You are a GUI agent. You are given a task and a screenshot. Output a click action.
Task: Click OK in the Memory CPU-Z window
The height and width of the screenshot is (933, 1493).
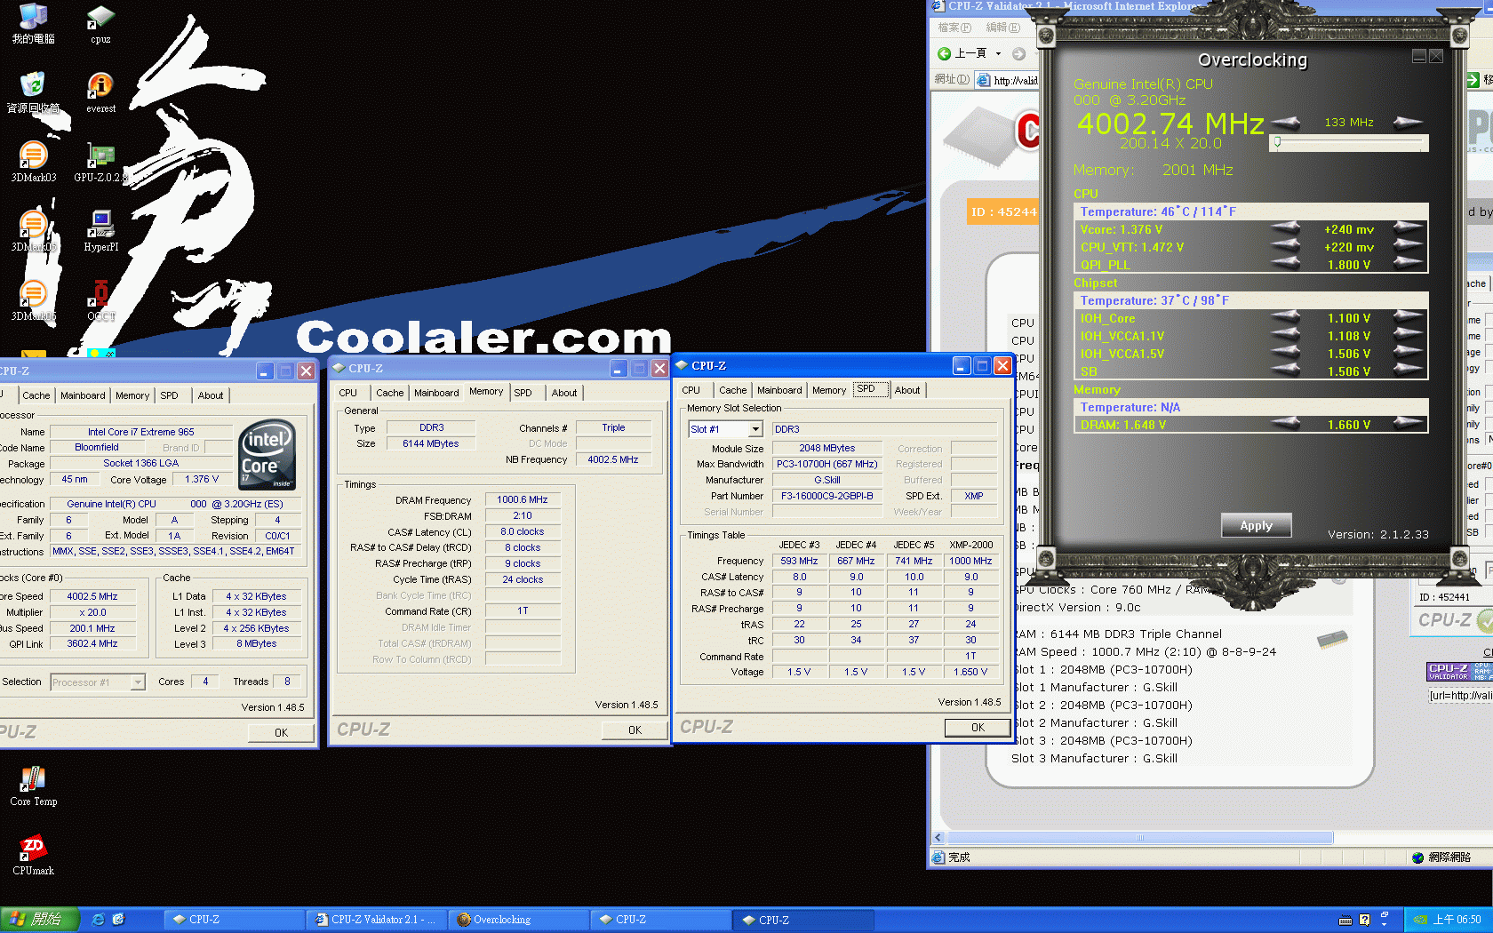tap(635, 730)
